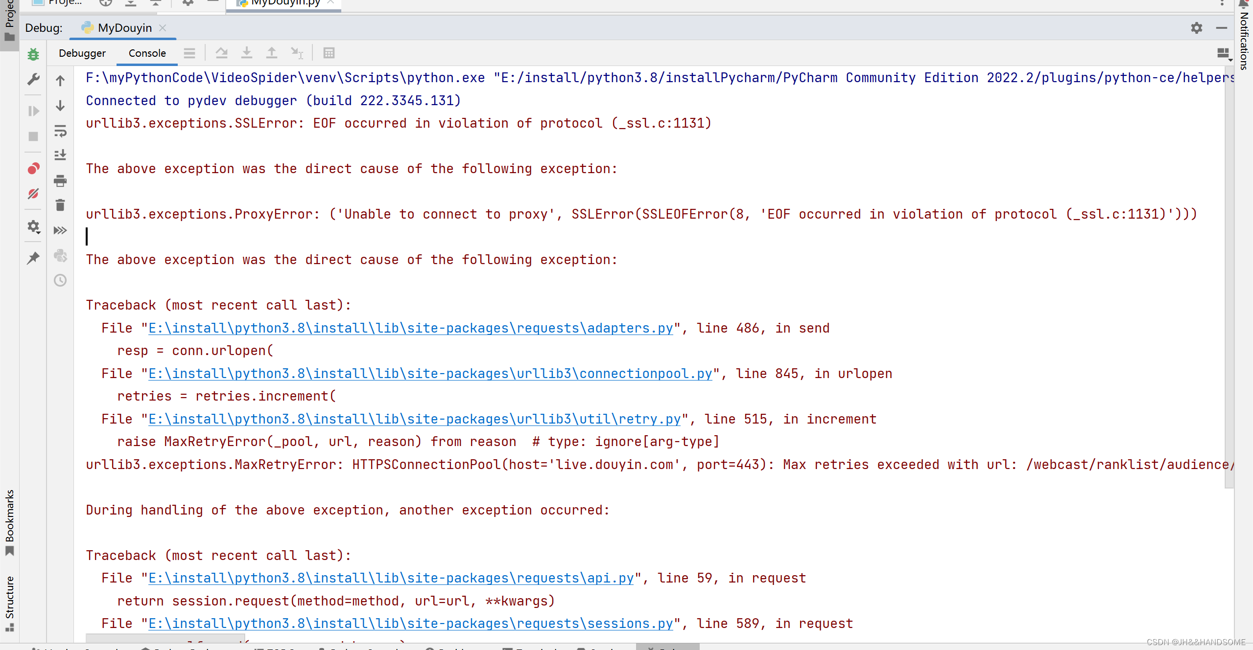
Task: Pin the debug tab with pin icon
Action: click(33, 258)
